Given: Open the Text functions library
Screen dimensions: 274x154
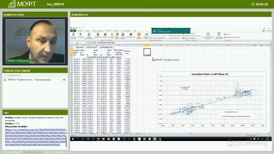Looking at the screenshot, I should (112, 35).
